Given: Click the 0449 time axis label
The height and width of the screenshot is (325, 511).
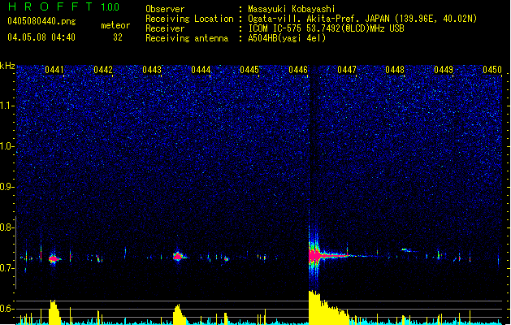Looking at the screenshot, I should point(444,70).
